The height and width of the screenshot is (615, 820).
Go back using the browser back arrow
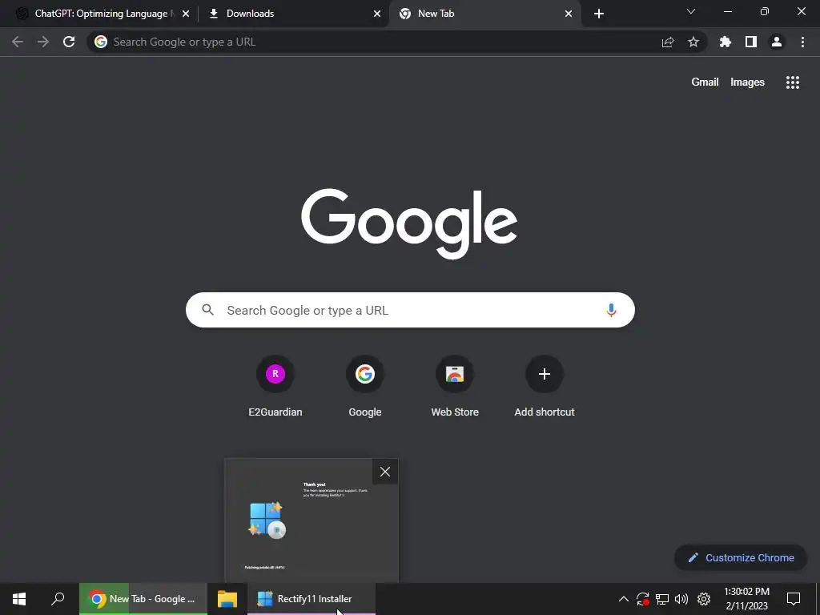[18, 42]
